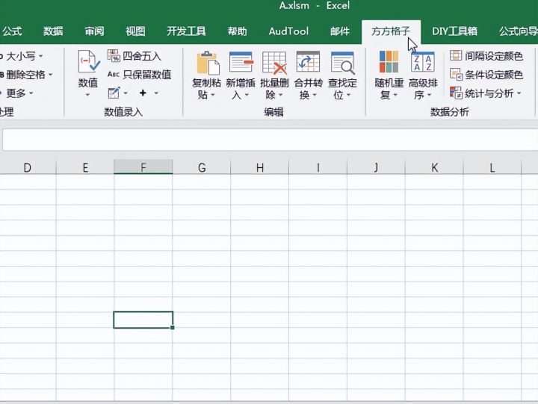Expand the 合并转换 dropdown arrow
The width and height of the screenshot is (538, 404).
(315, 95)
